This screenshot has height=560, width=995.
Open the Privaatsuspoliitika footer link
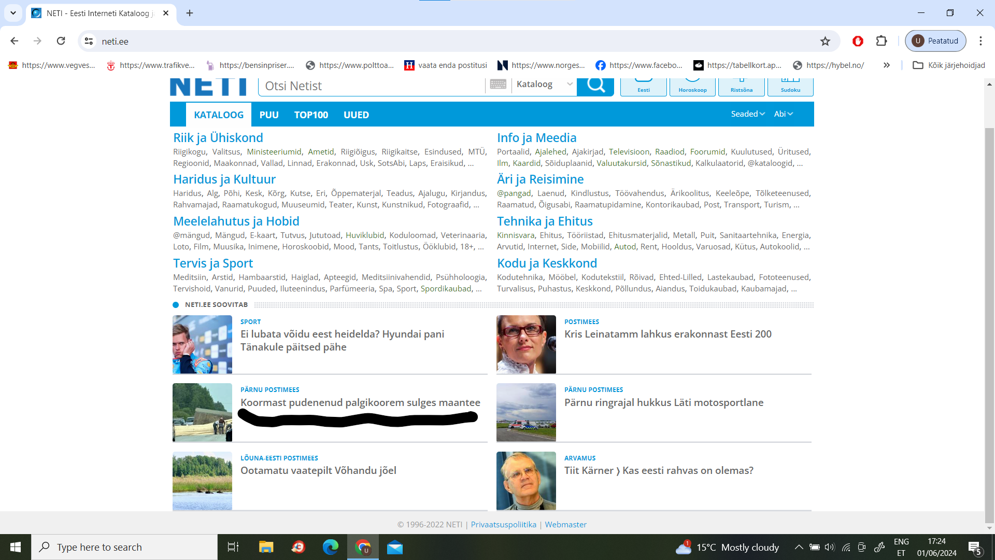point(504,524)
